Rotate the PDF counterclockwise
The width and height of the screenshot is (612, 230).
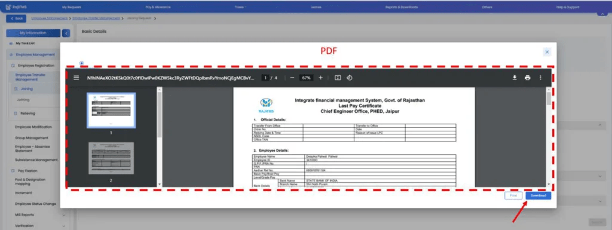pos(349,78)
